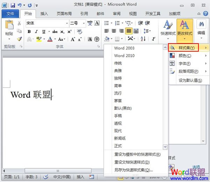Click the grow font icon
Viewport: 210px width, 182px height.
coord(73,39)
